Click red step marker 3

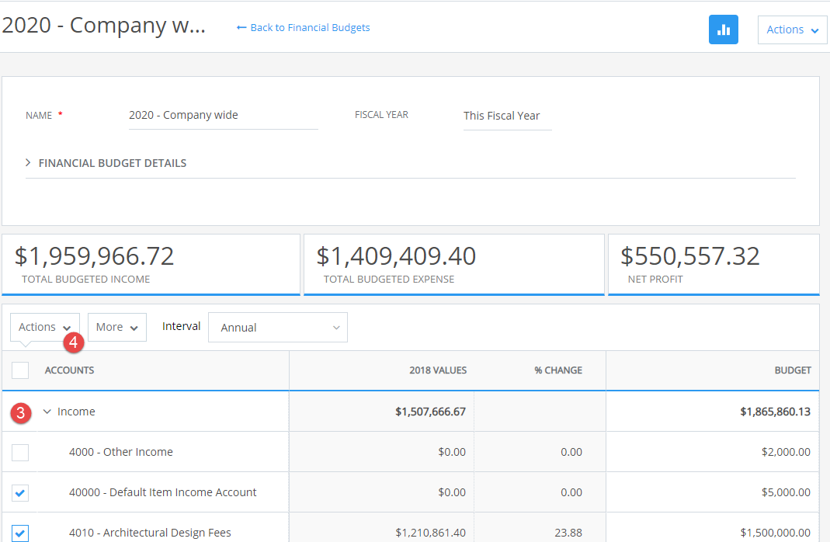21,412
